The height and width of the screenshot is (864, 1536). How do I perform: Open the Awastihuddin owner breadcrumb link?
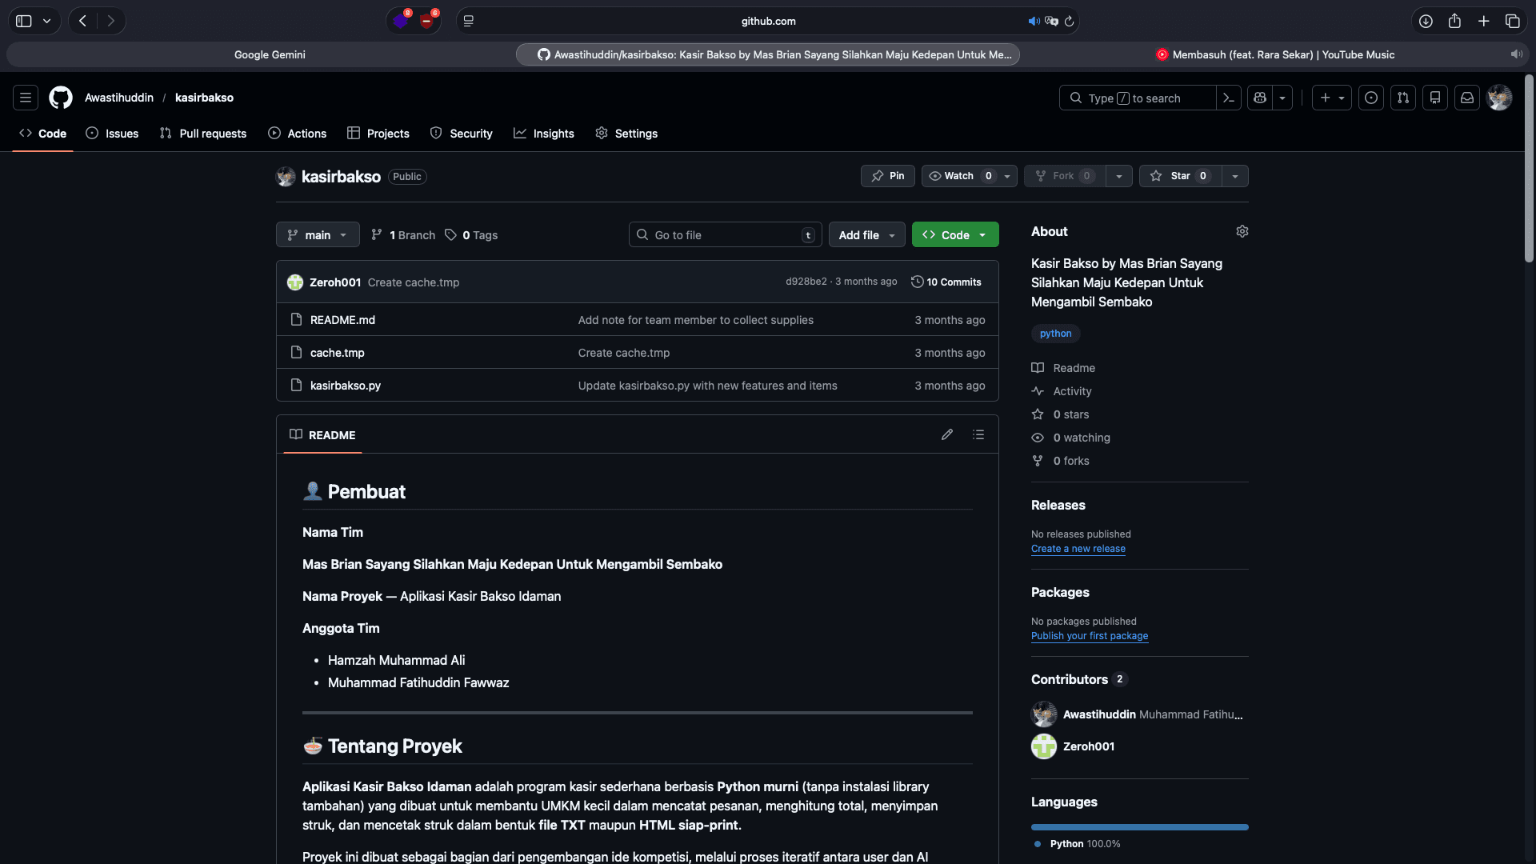(119, 98)
